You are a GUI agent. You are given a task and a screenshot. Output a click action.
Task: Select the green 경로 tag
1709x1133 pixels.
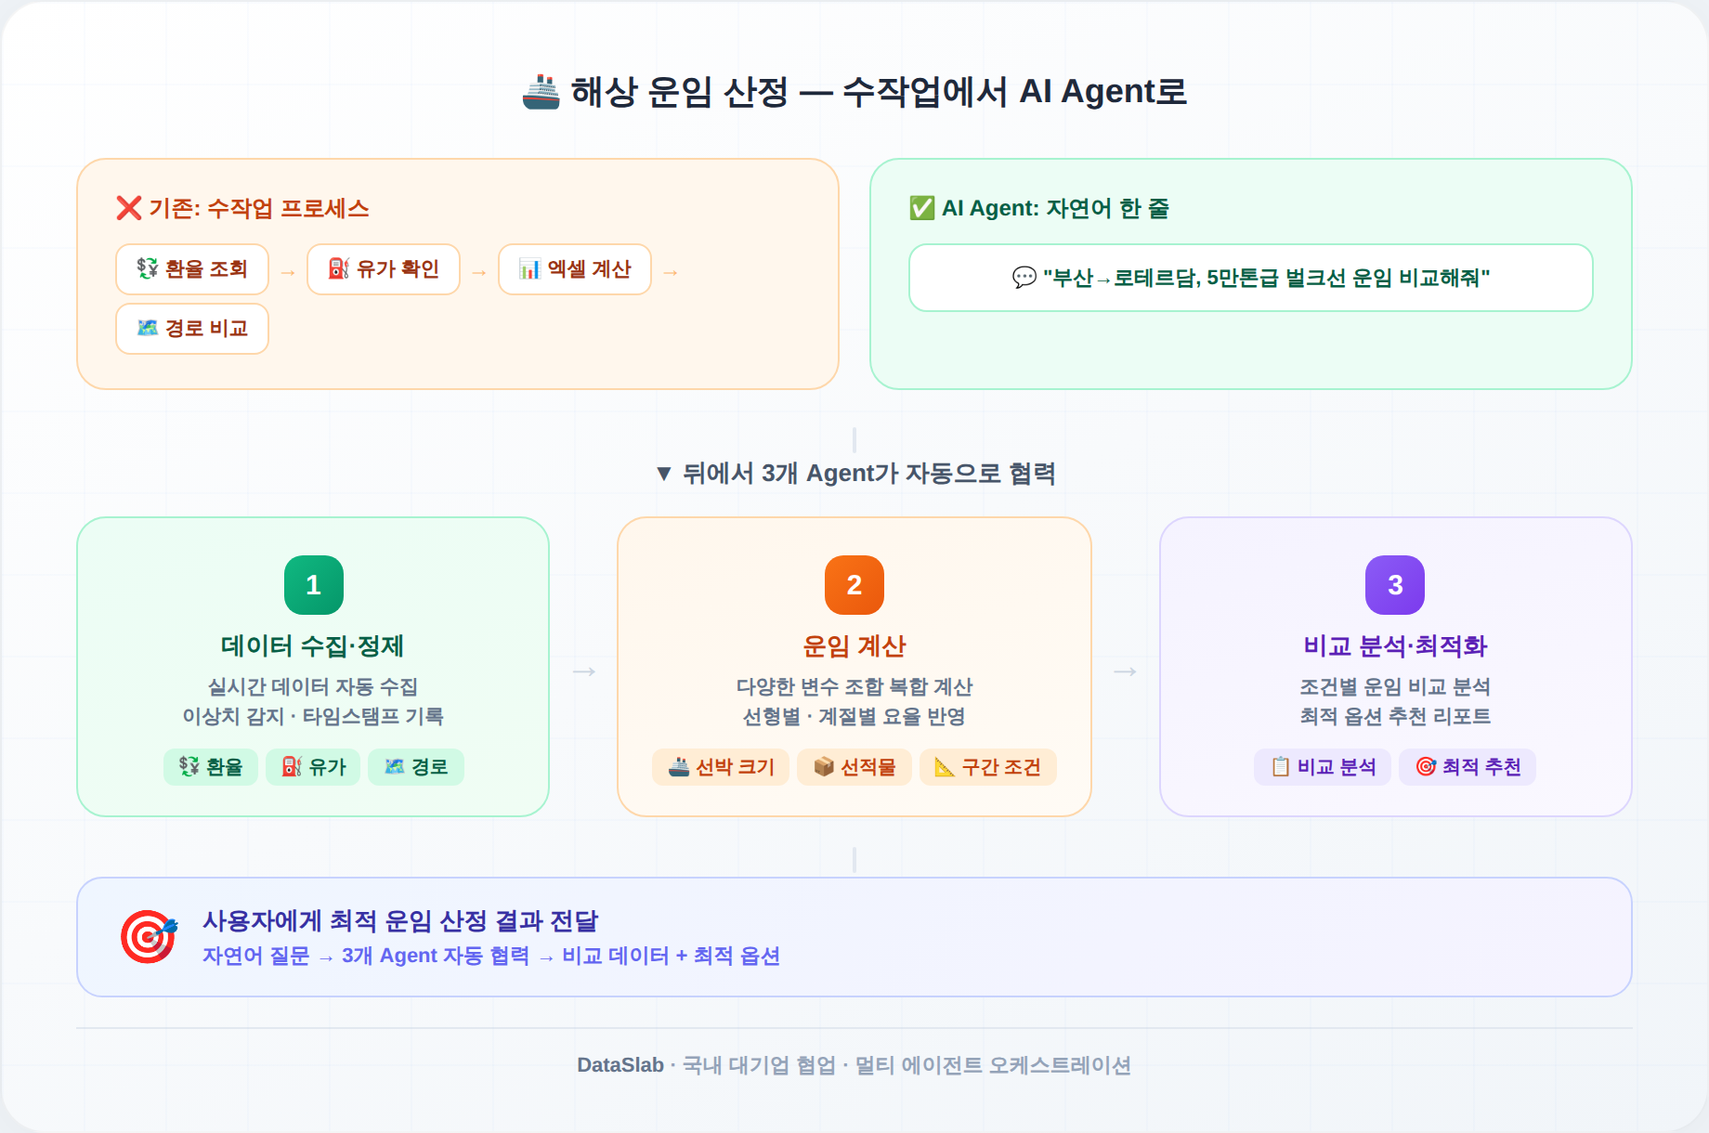point(416,767)
